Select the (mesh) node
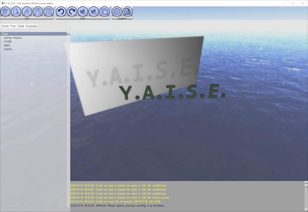Screen dimensions: 308x212 [x=8, y=49]
